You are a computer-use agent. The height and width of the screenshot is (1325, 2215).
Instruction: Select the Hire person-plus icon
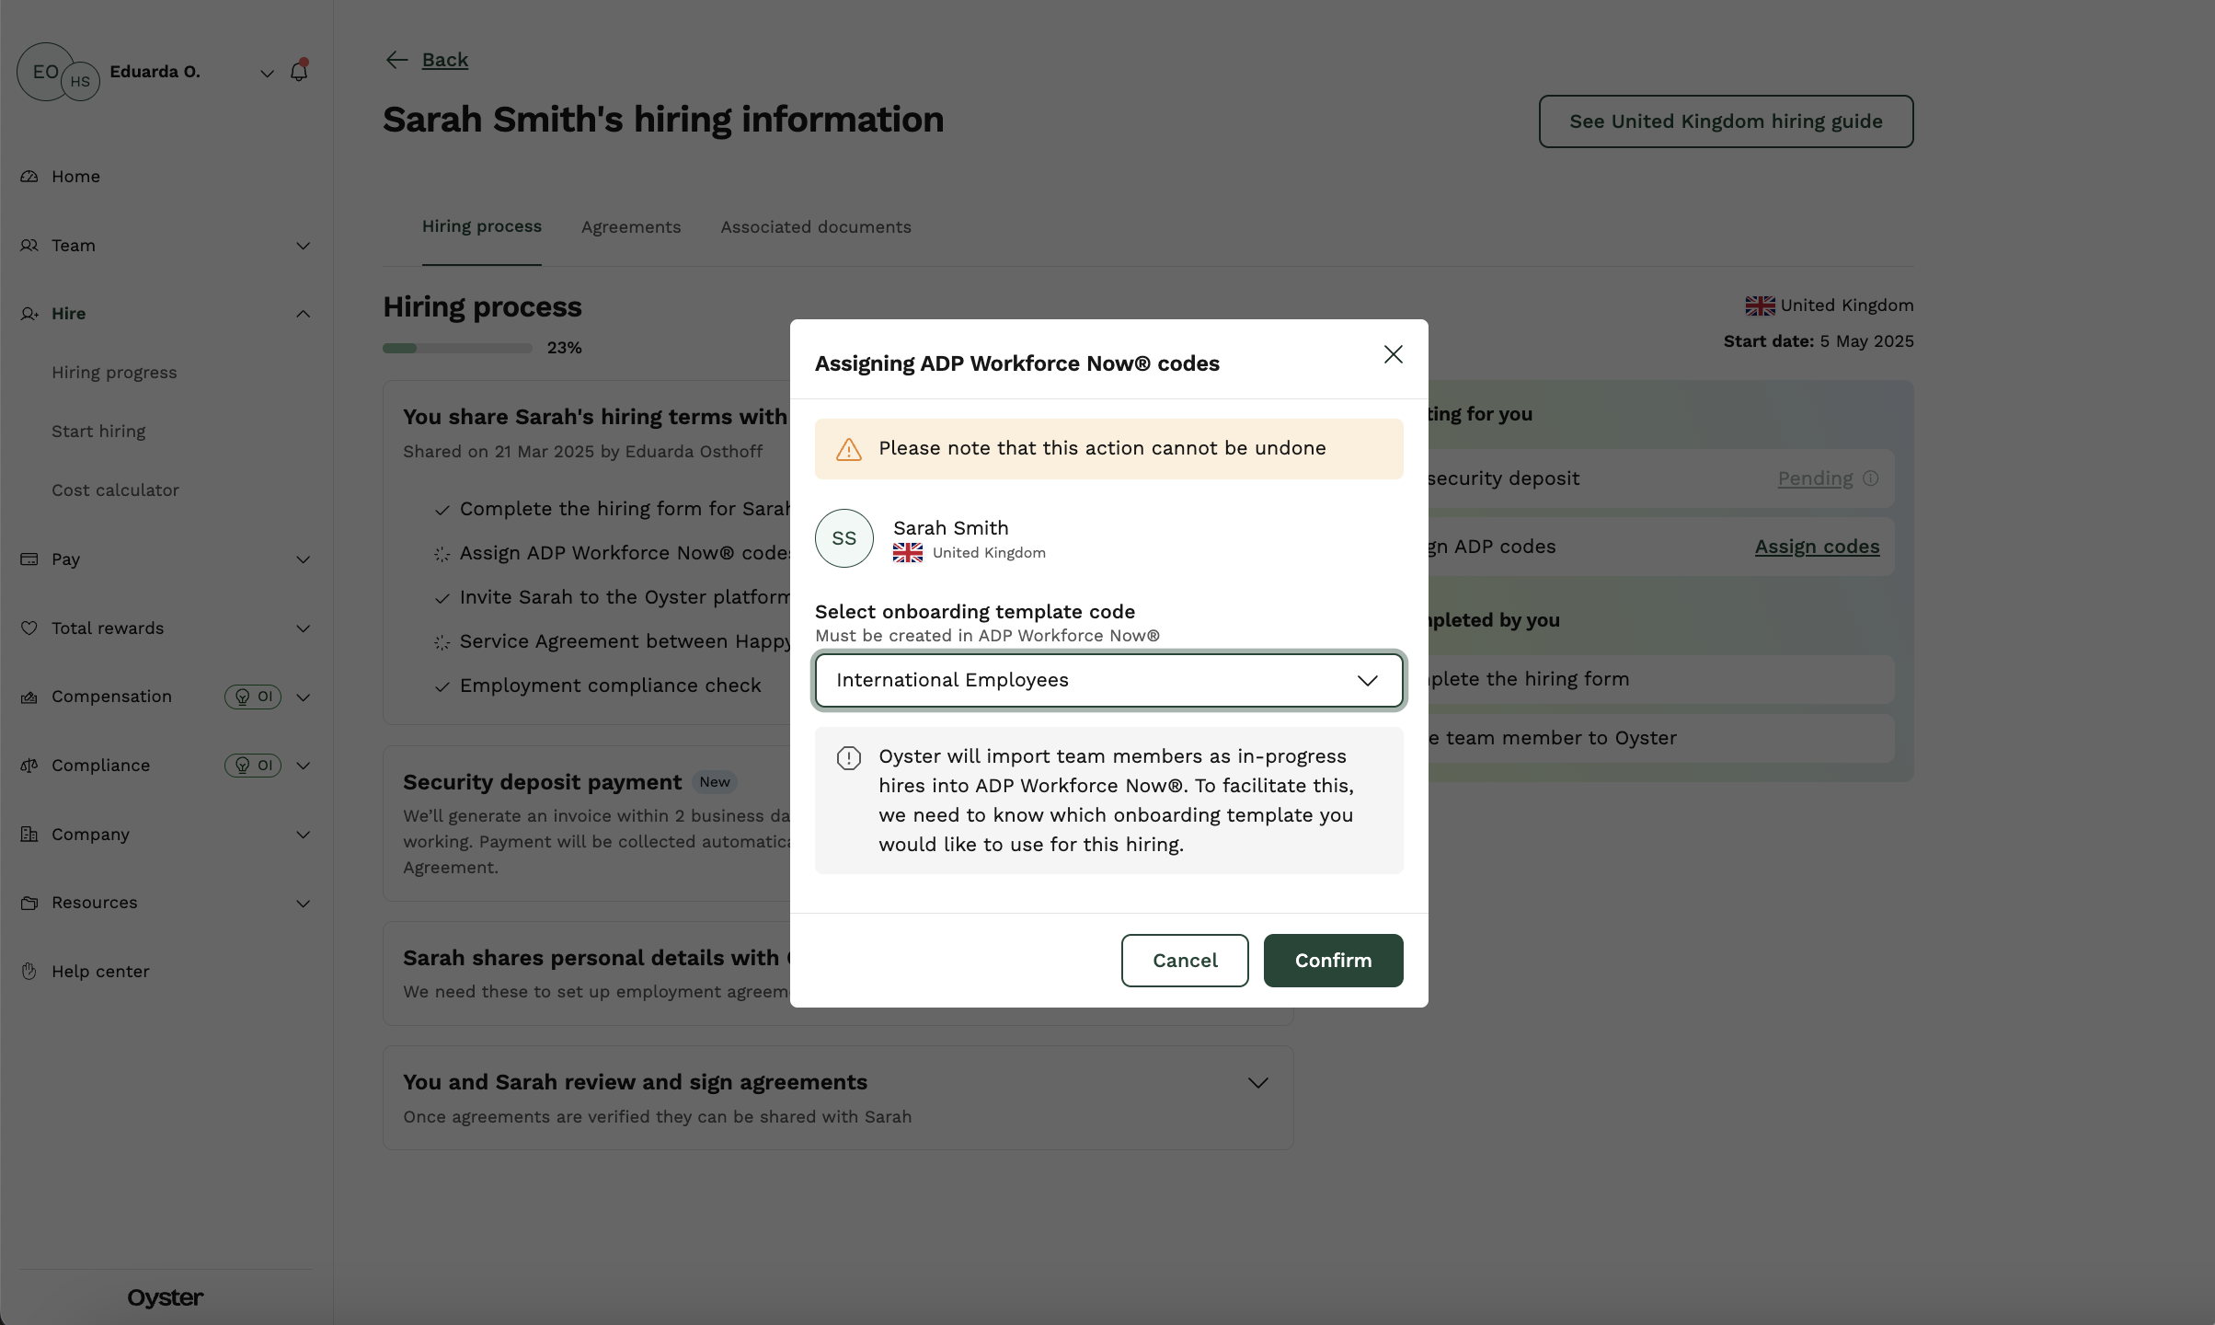coord(29,314)
